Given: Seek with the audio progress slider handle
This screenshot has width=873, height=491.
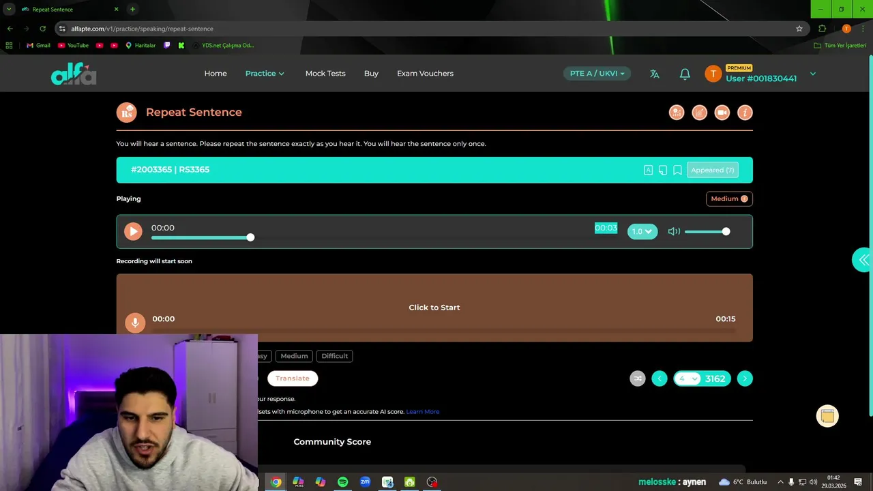Looking at the screenshot, I should tap(250, 237).
